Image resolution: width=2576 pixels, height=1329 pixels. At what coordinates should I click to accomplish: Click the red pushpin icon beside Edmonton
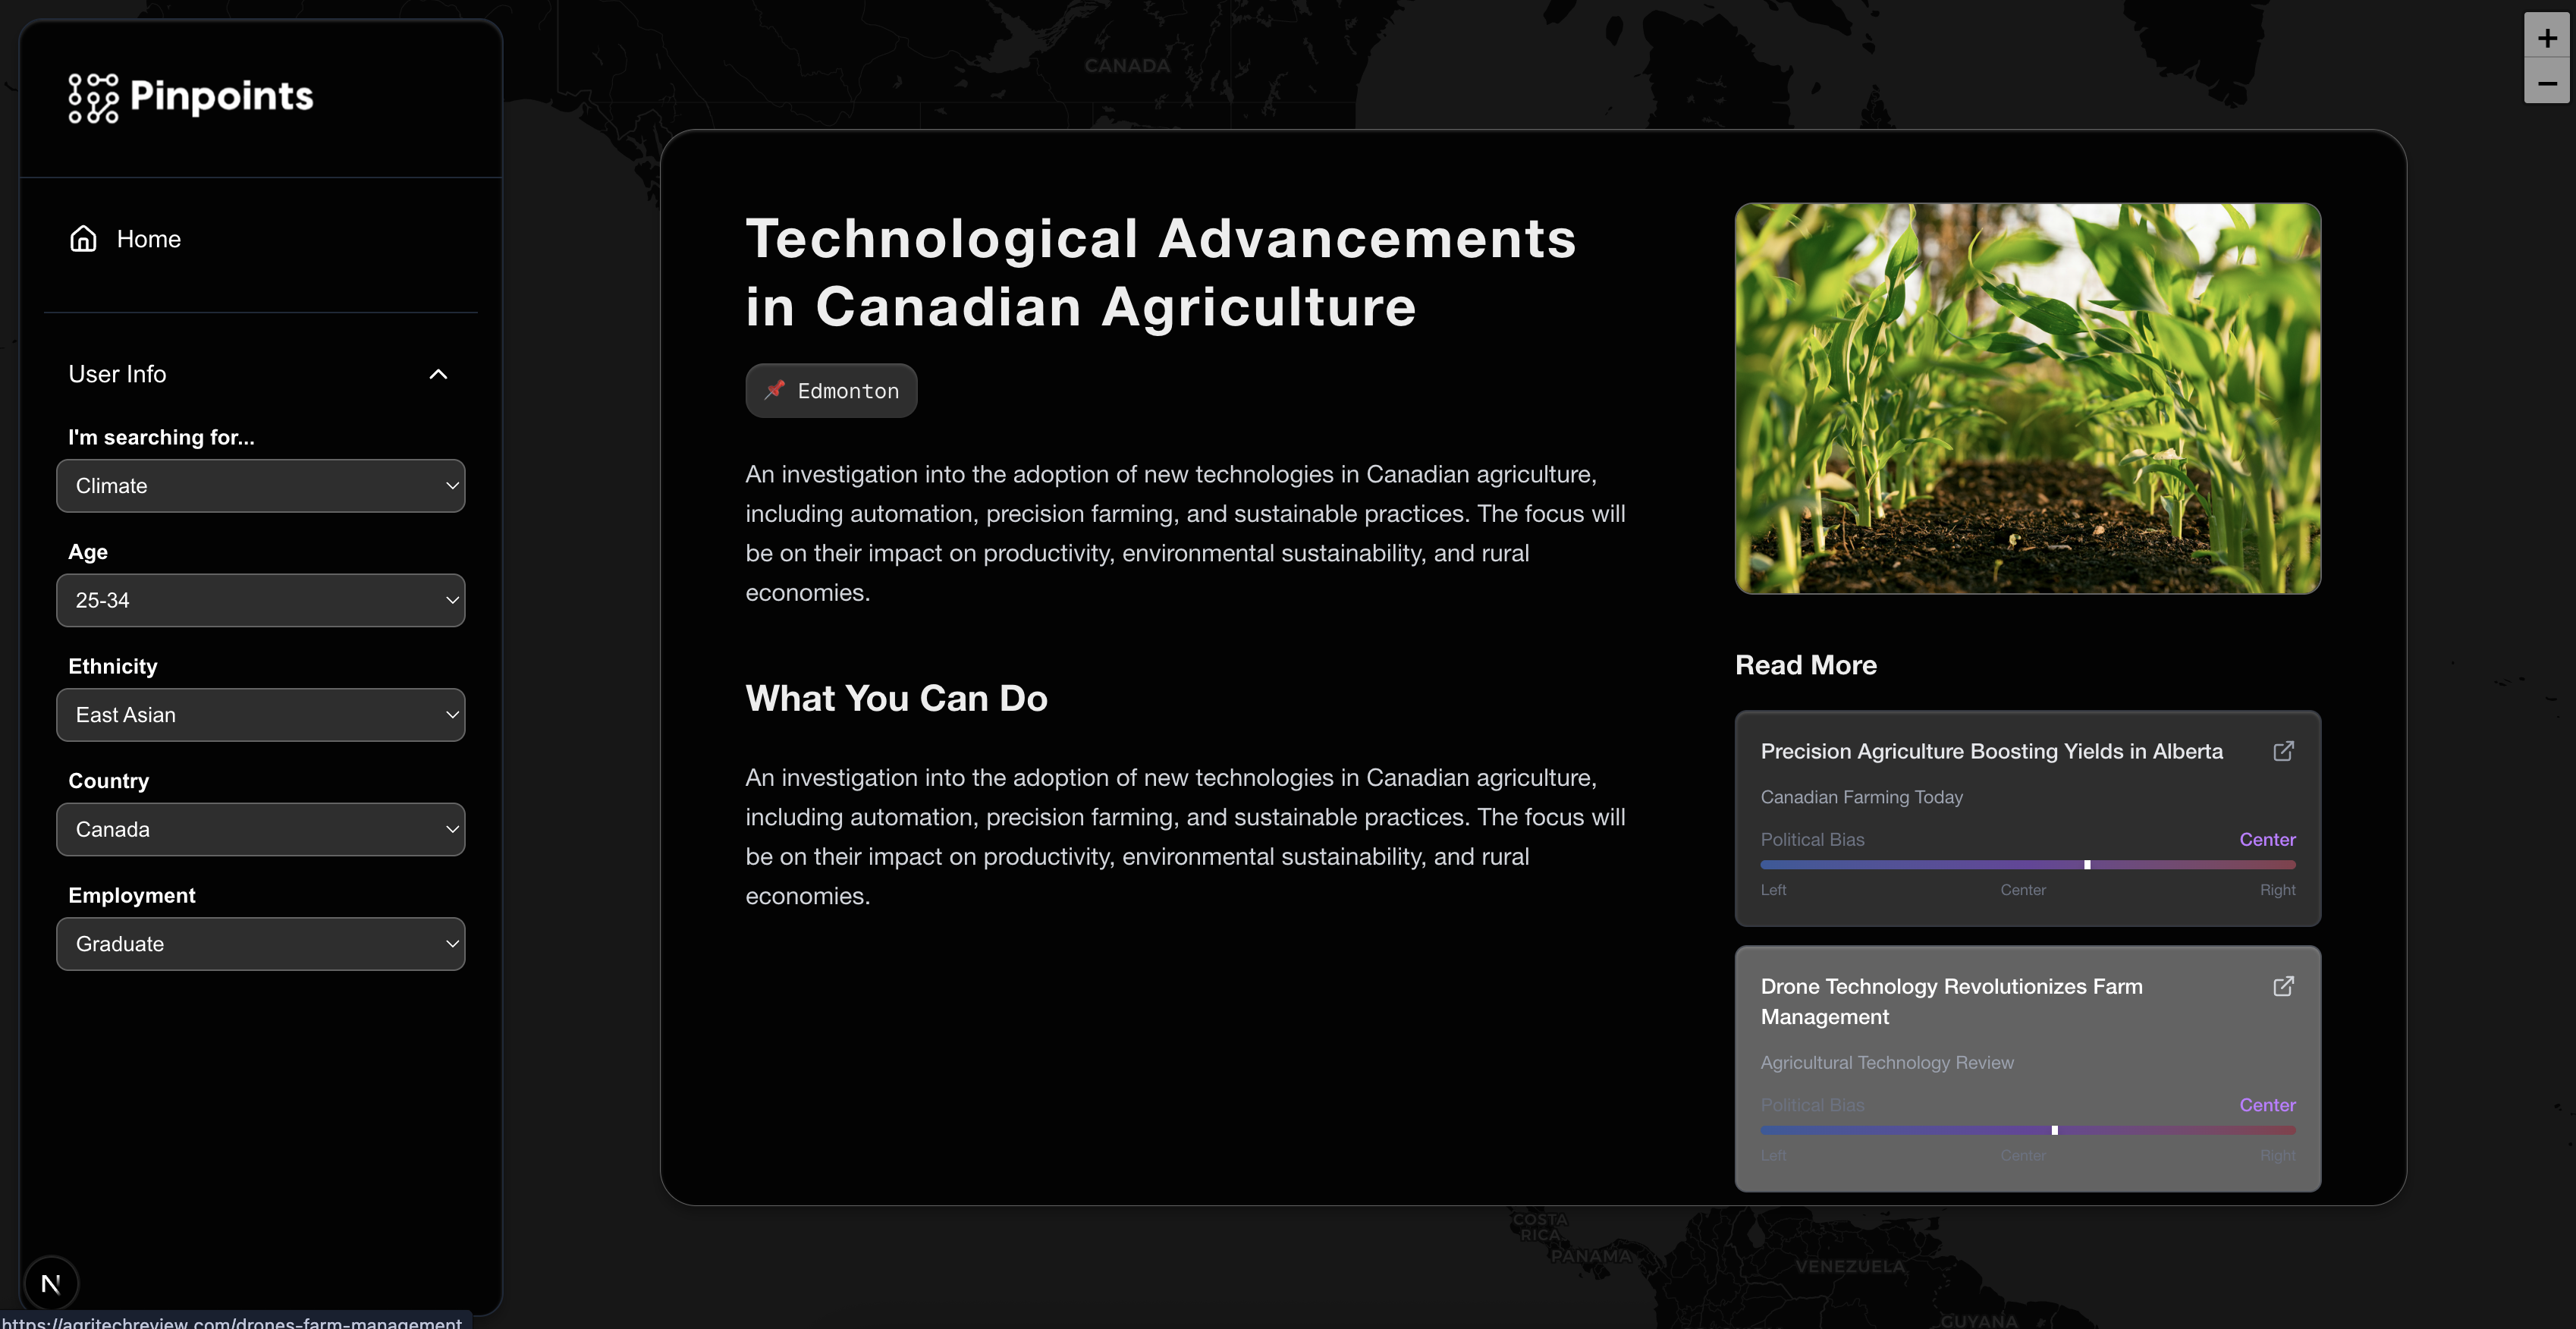pyautogui.click(x=775, y=390)
